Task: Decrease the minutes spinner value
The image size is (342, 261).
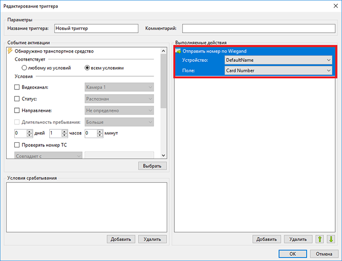Action: tap(99, 135)
